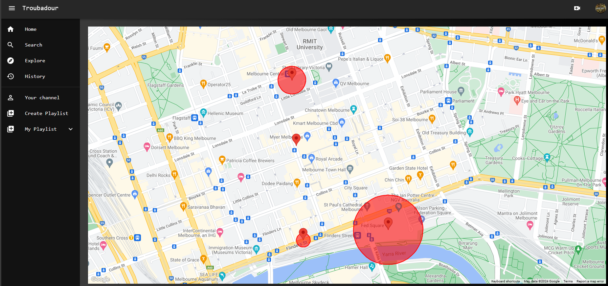Click the Yarra River map label
The width and height of the screenshot is (608, 286).
[394, 254]
